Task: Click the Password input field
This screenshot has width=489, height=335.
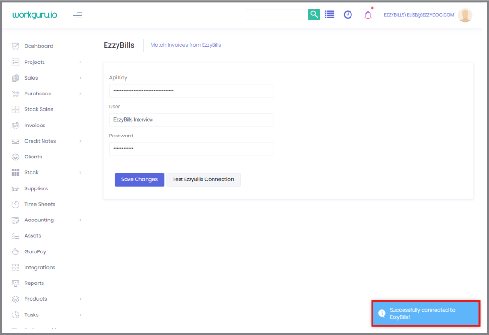Action: tap(191, 149)
